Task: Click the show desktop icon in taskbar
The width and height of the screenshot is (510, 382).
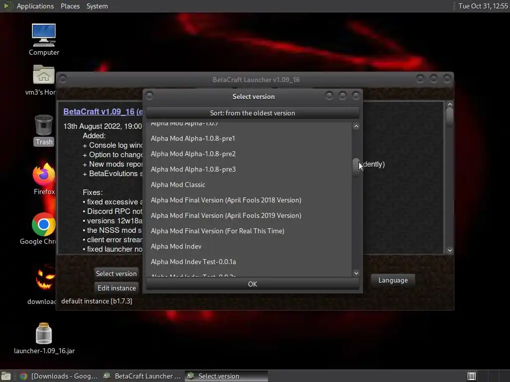Action: [6, 376]
